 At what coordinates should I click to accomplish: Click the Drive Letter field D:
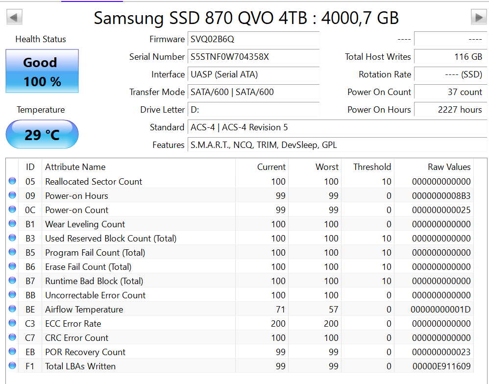(253, 110)
